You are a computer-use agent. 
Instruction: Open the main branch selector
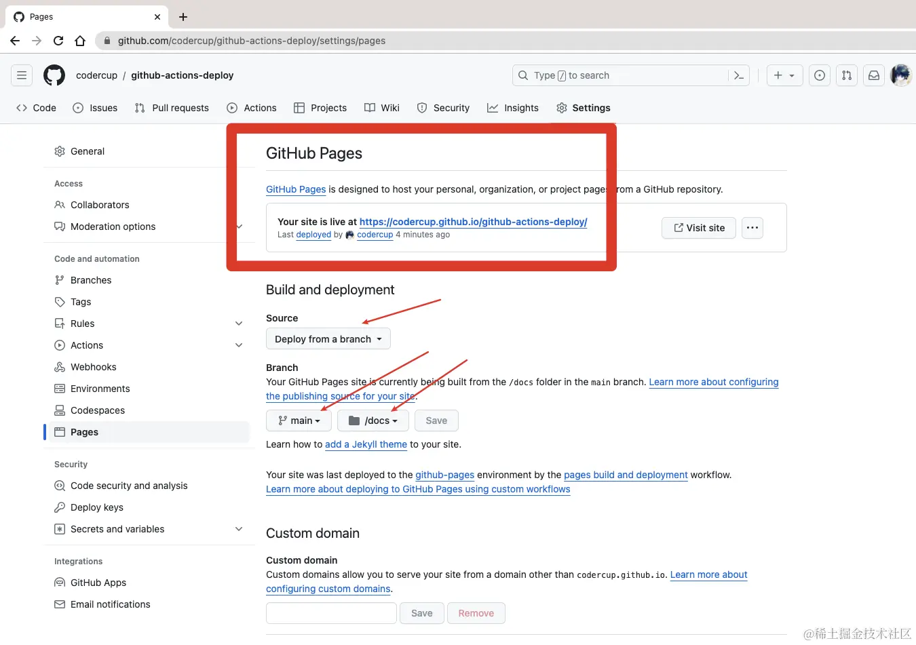pyautogui.click(x=299, y=421)
